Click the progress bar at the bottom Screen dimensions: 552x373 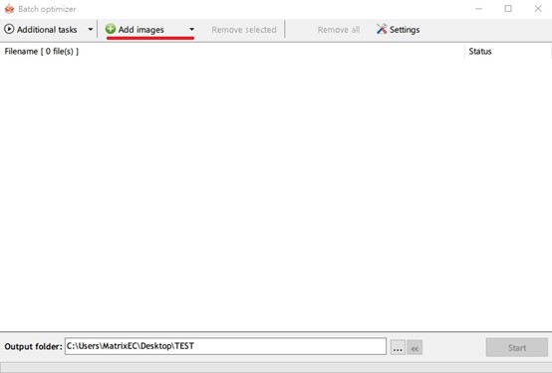[276, 367]
